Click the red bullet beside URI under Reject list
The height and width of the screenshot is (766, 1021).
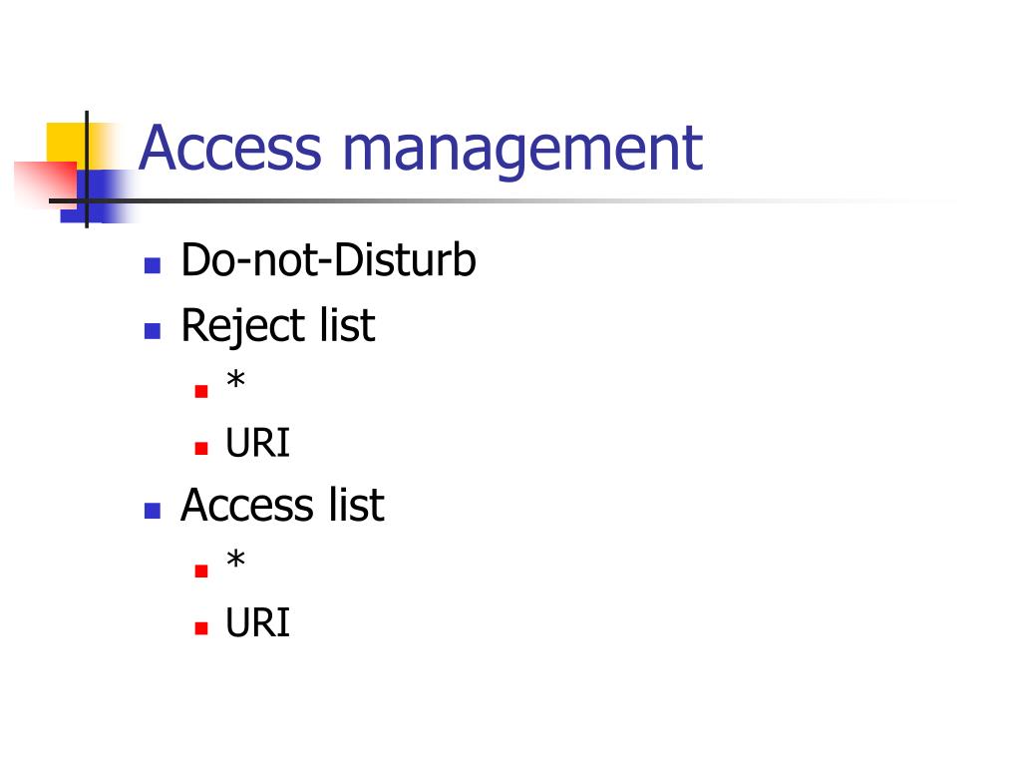201,448
